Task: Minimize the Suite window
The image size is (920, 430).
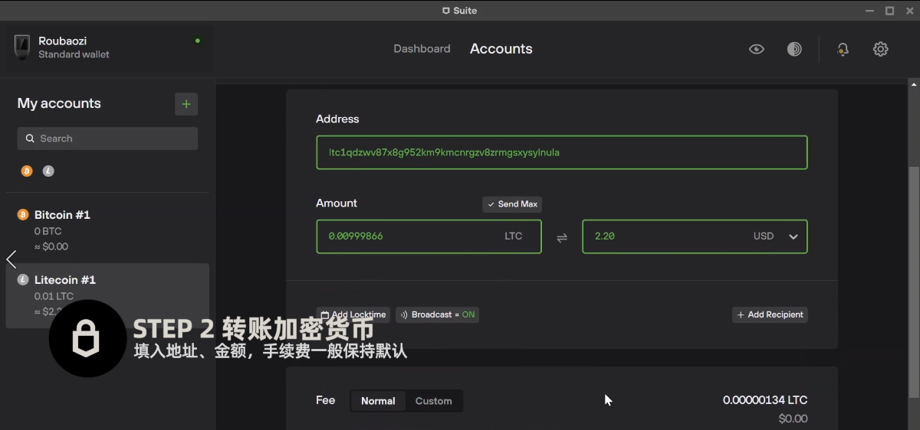Action: point(870,11)
